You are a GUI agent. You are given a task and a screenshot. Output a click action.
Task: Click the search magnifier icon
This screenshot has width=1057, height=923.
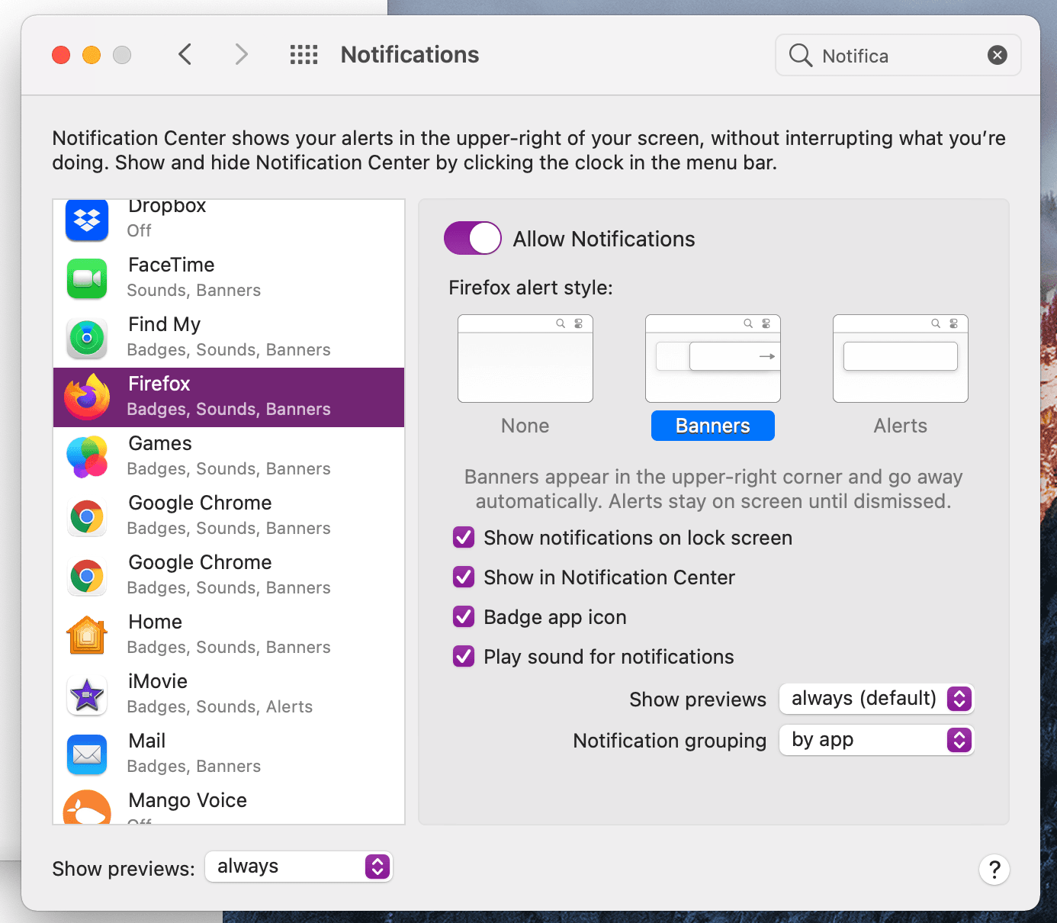click(800, 55)
